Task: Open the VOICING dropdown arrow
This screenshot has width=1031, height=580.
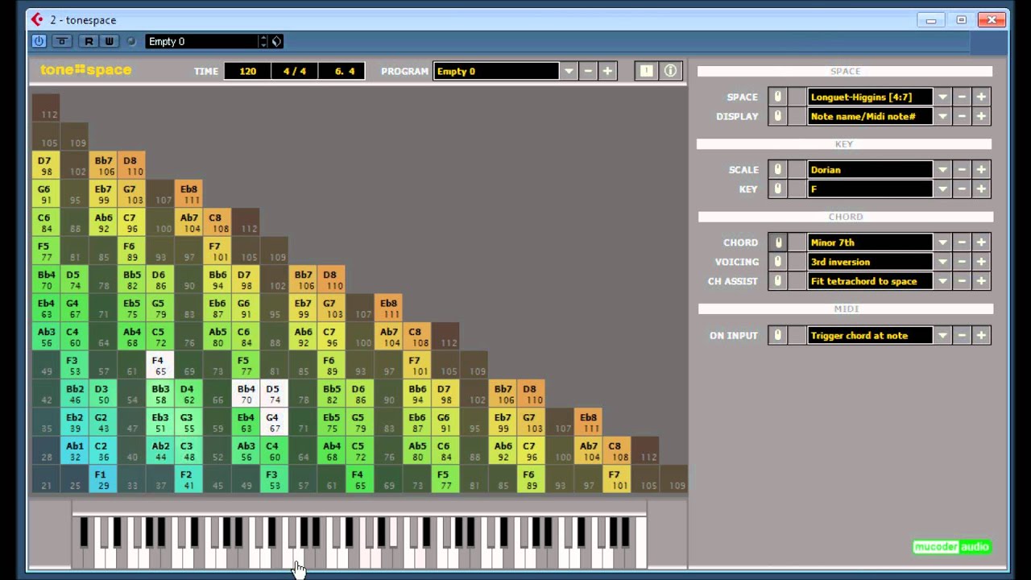Action: 942,261
